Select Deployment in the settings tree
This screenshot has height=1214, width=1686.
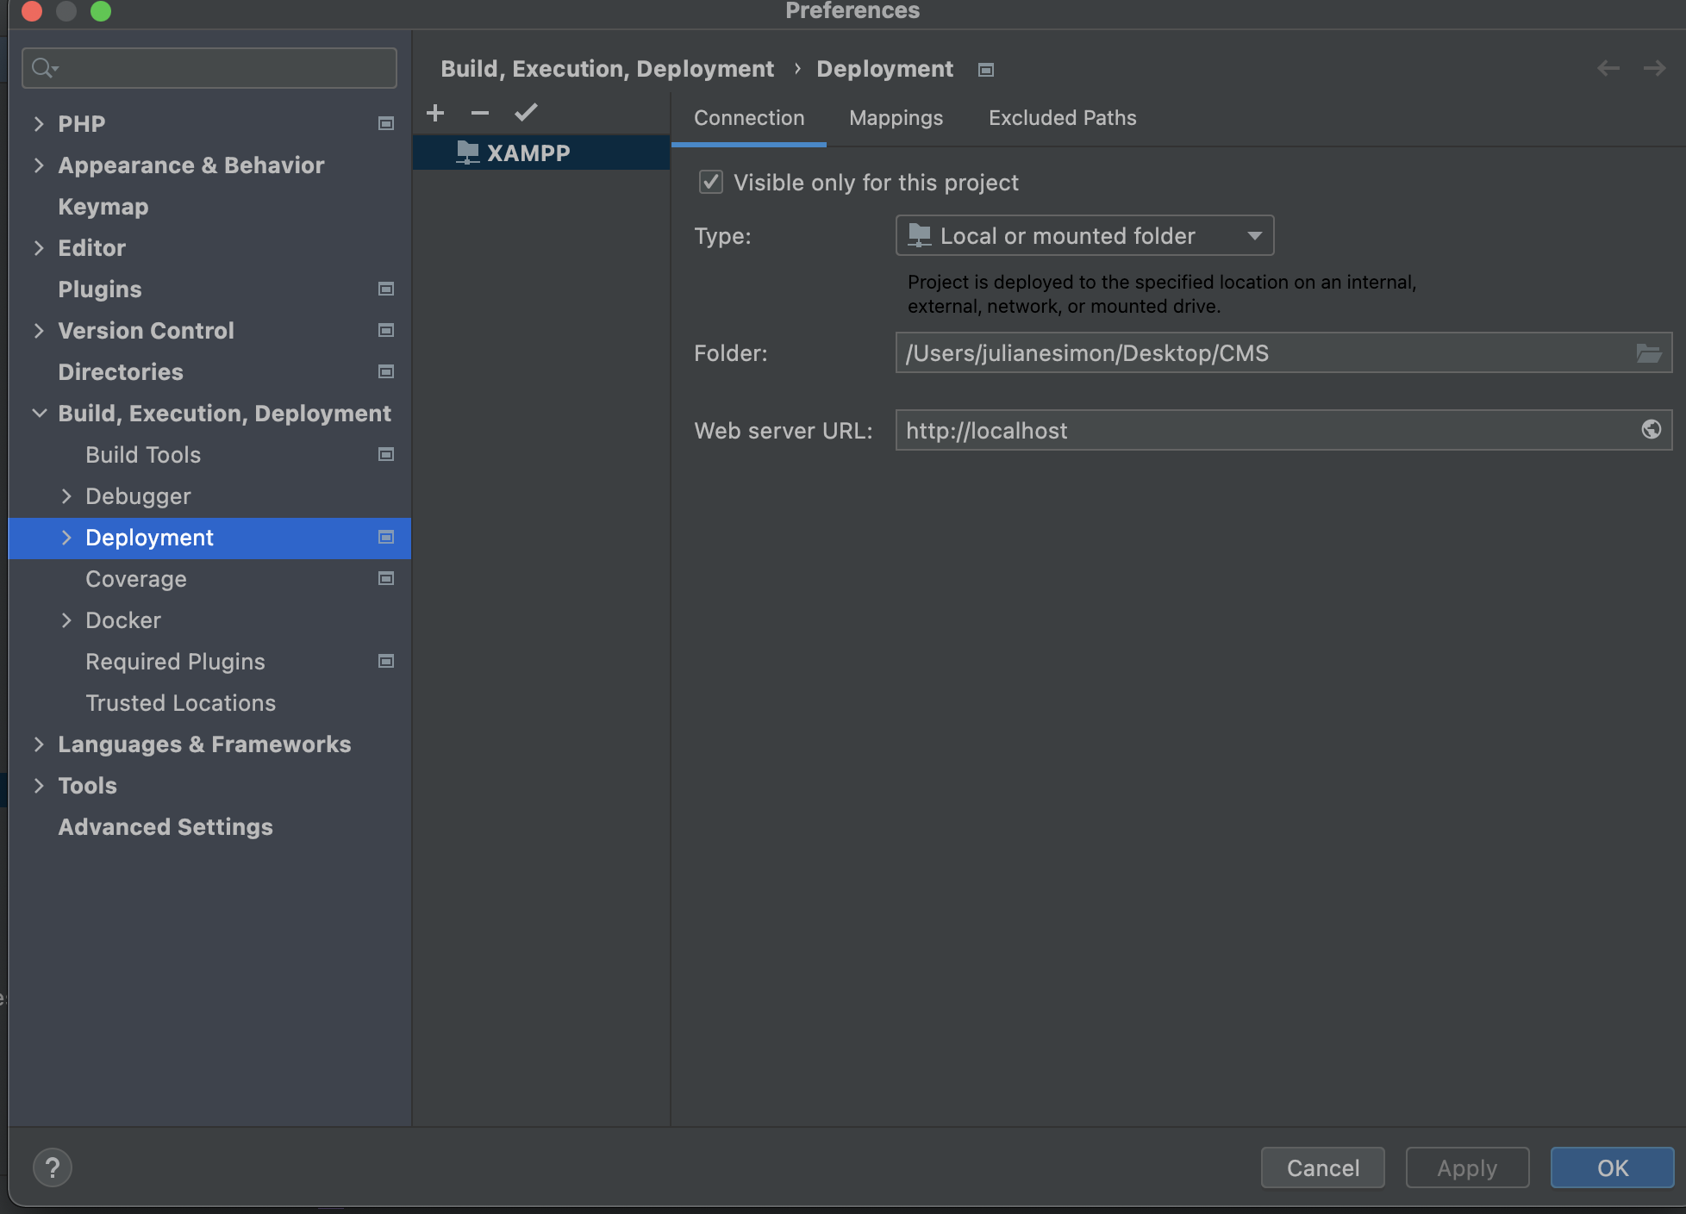click(x=209, y=538)
